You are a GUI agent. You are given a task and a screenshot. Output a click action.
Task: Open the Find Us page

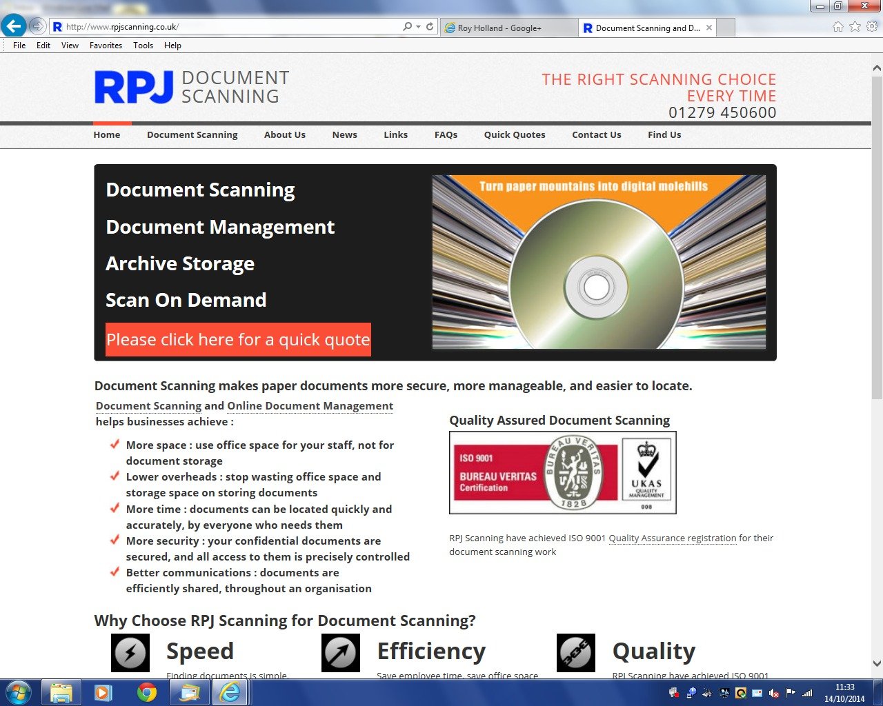664,134
